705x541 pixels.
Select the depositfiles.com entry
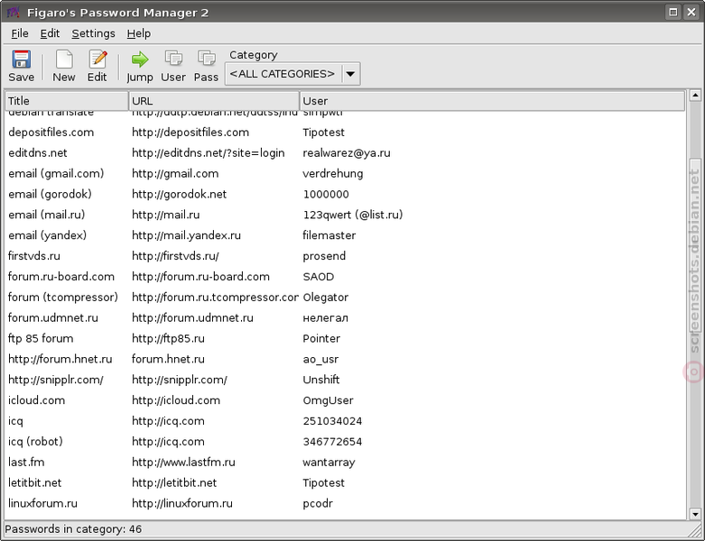[346, 133]
